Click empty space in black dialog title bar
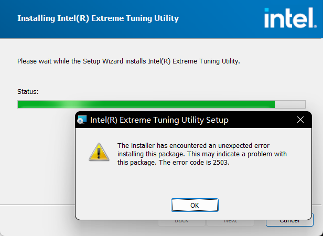This screenshot has height=236, width=323. [x=262, y=120]
